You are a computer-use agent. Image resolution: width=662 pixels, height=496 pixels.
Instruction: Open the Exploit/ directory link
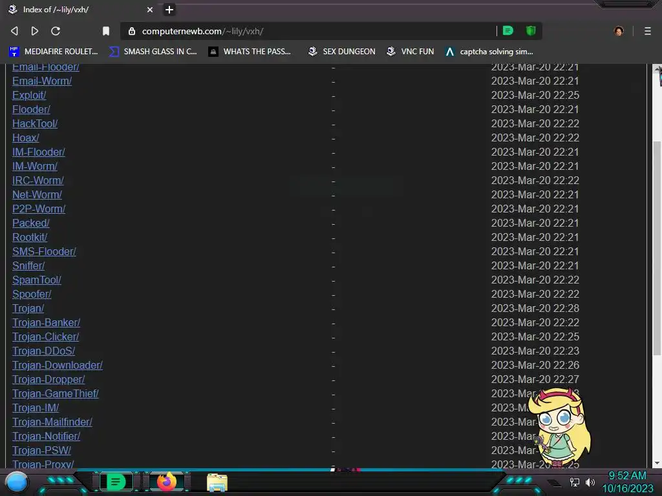[x=29, y=96]
